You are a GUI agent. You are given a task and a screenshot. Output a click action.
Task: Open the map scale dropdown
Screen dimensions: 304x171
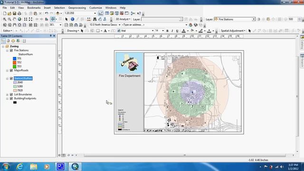click(95, 13)
